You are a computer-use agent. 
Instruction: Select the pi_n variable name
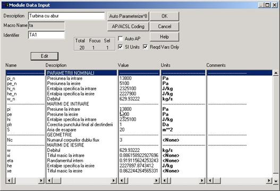coord(11,79)
